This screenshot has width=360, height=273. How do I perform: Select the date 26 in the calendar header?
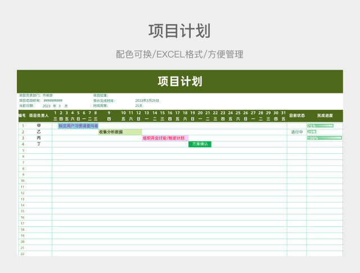pyautogui.click(x=245, y=113)
